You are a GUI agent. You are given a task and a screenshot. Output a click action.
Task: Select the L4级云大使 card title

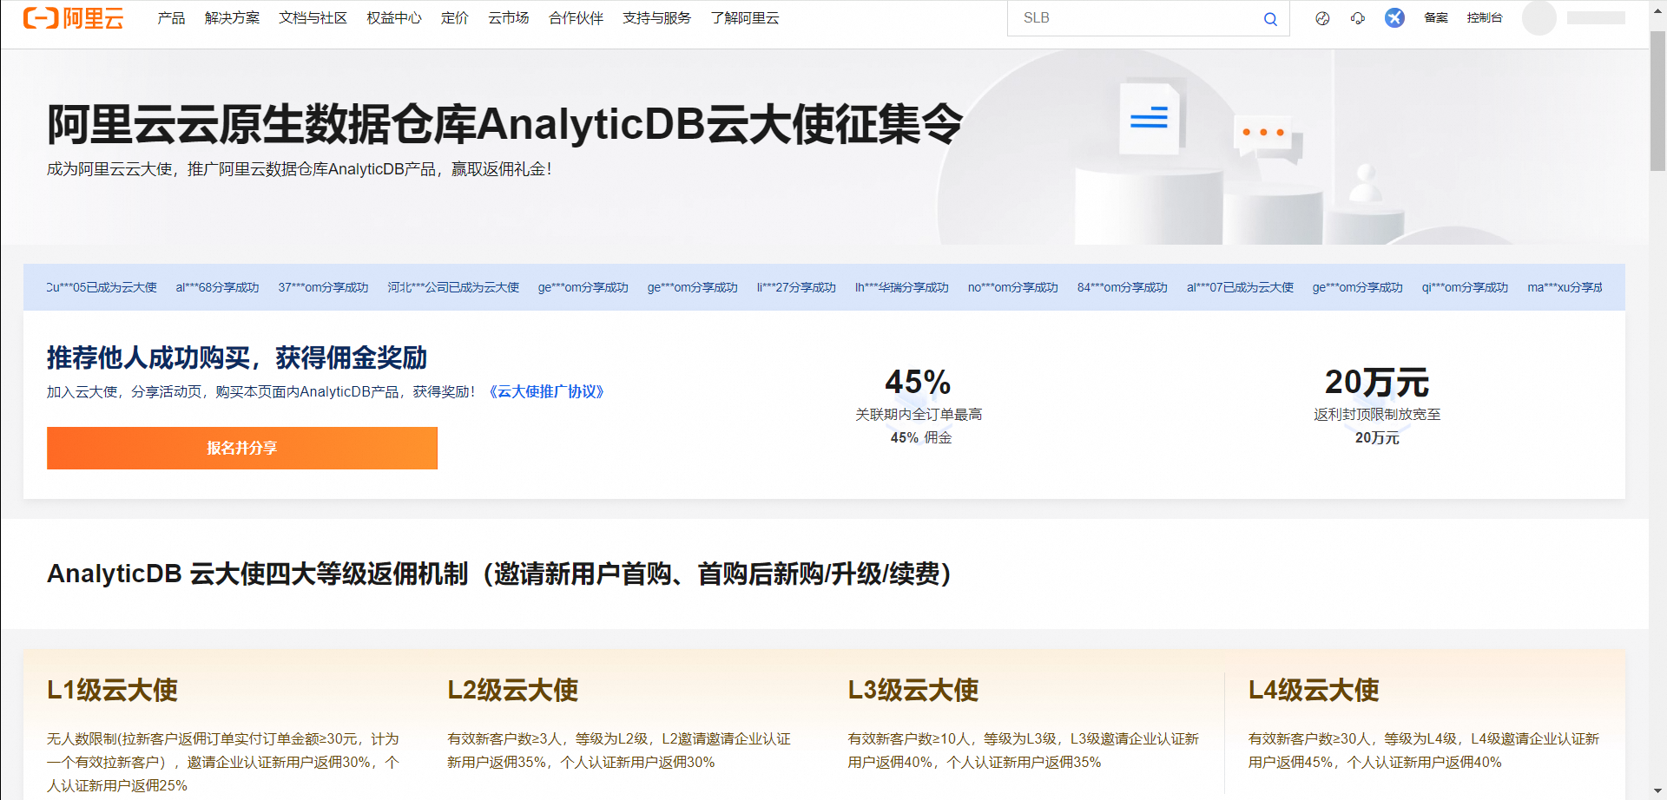tap(1314, 690)
